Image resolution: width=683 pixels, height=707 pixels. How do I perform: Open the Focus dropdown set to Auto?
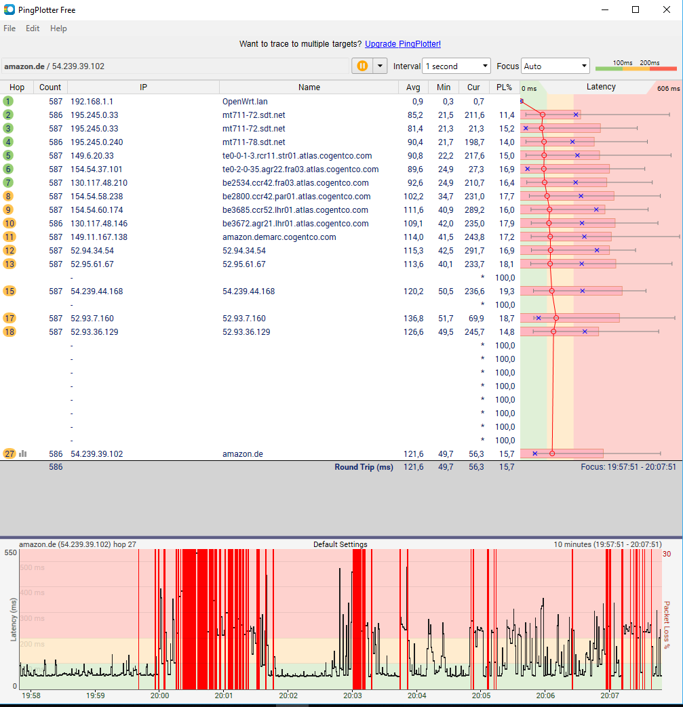[555, 66]
